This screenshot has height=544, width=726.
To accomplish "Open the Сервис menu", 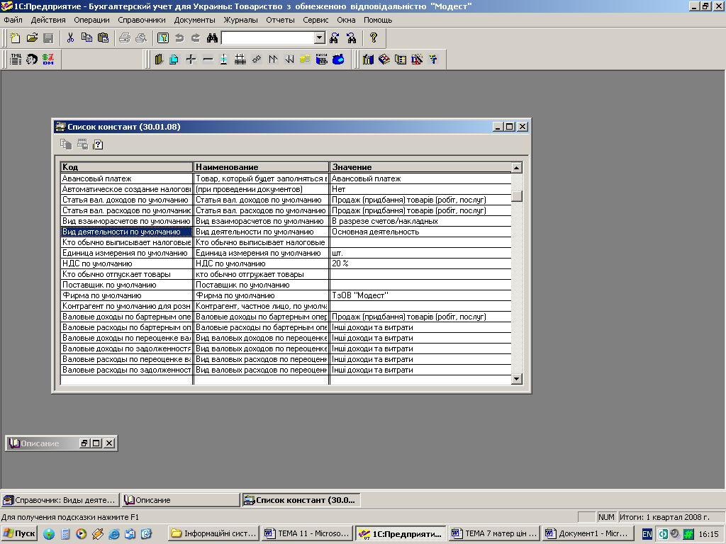I will click(315, 20).
